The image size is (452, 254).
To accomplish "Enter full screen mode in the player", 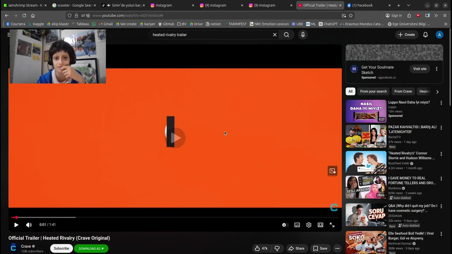I will (x=332, y=225).
